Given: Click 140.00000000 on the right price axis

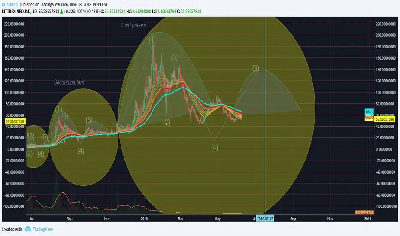Looking at the screenshot, I should tap(386, 70).
